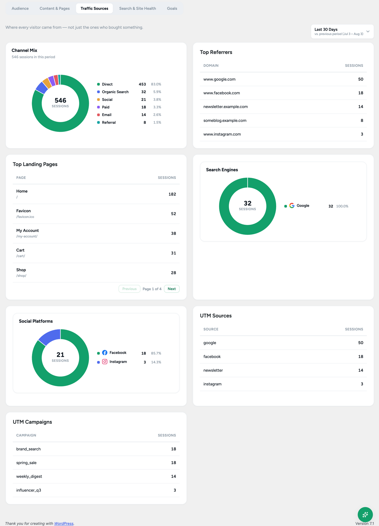Select someblog.example.com referrer row
Screen dimensions: 379x526
point(283,120)
